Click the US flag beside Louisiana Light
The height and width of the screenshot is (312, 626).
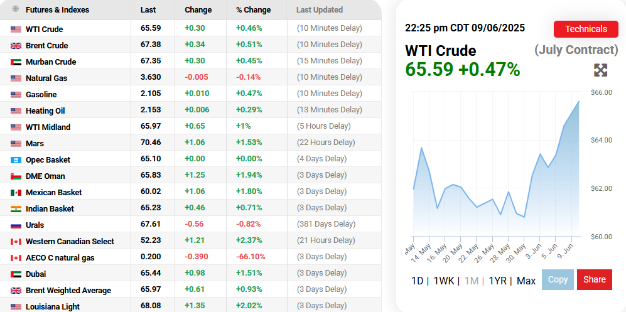[x=16, y=307]
